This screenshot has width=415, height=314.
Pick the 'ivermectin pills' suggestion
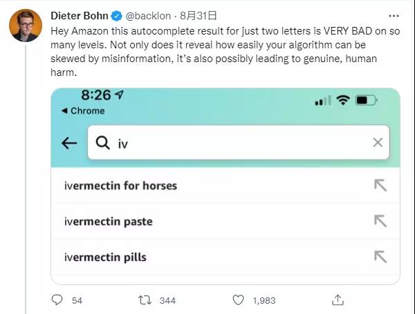click(x=105, y=257)
